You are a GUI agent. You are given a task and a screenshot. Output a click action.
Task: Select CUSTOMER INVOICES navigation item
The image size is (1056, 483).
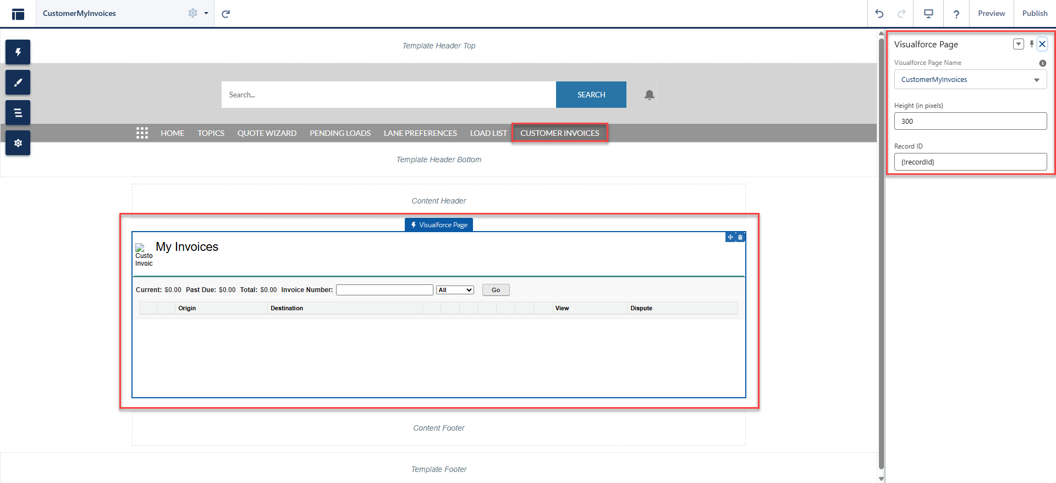point(560,133)
